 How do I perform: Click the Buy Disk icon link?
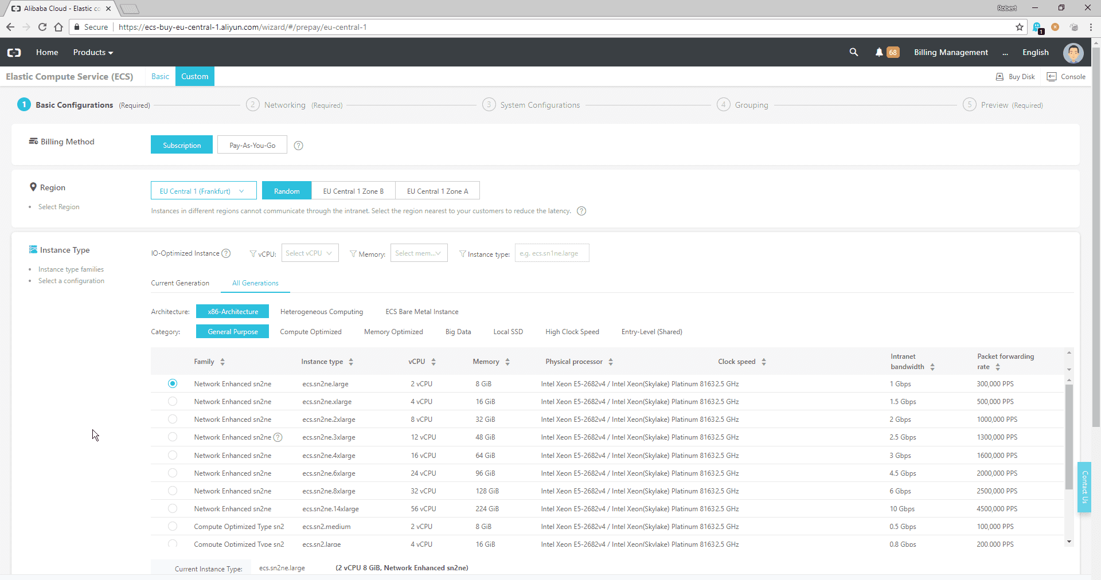(1016, 77)
